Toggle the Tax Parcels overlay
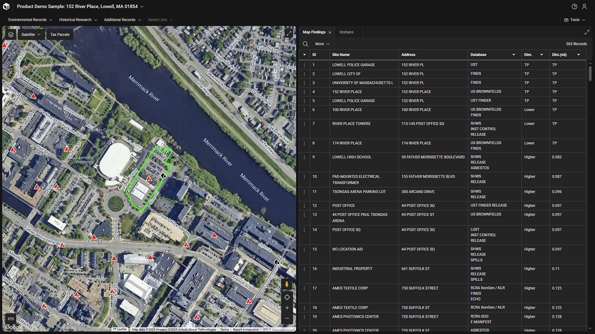The width and height of the screenshot is (595, 334). click(x=60, y=35)
